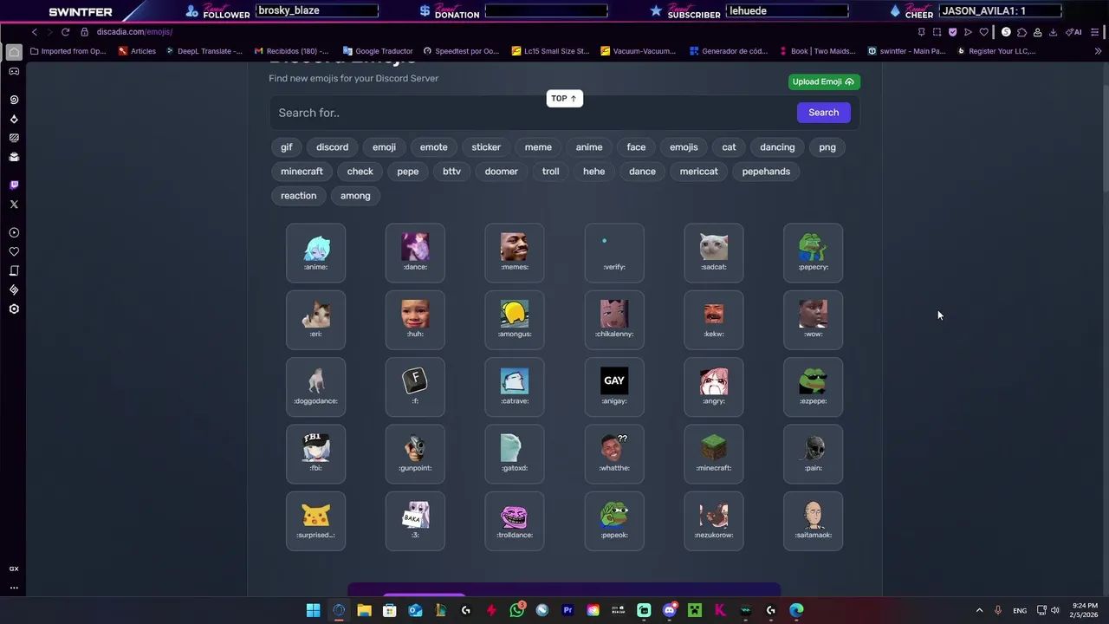Click the Upload Emoji button
The height and width of the screenshot is (624, 1109).
[x=824, y=81]
